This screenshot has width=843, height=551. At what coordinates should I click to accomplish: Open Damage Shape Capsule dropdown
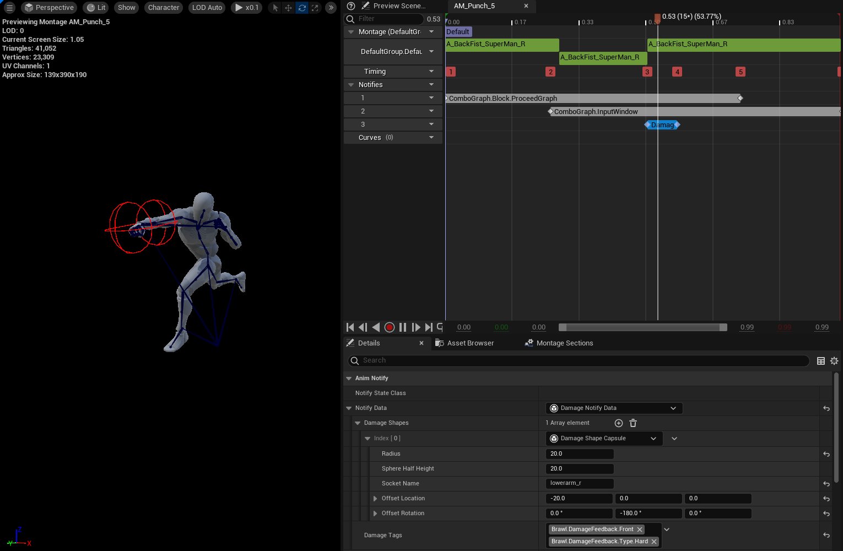pos(604,439)
